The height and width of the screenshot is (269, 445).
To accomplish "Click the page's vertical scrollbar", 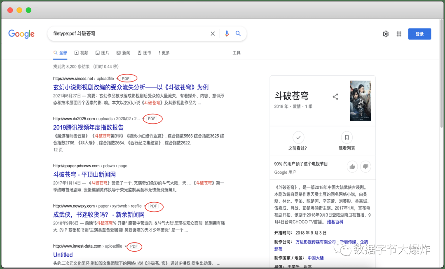I will (442, 74).
